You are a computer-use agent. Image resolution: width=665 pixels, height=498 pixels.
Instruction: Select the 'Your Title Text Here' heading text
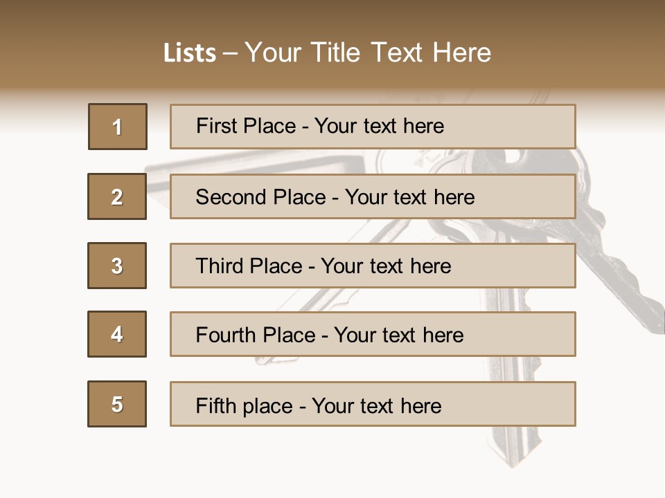click(x=367, y=53)
